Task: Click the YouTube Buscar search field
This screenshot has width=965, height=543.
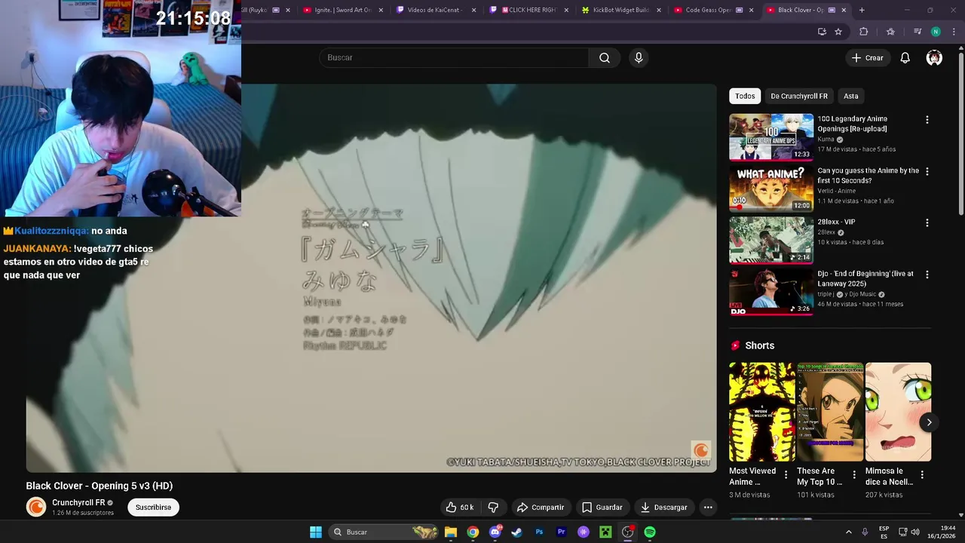Action: (x=454, y=58)
